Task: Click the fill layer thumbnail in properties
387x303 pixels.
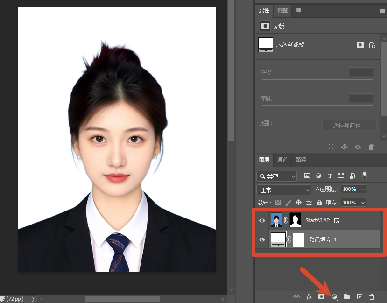Action: (266, 45)
